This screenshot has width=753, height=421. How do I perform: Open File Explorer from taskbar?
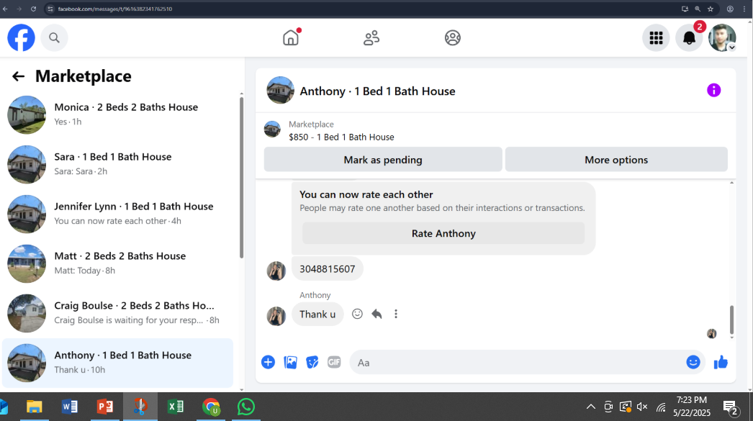pyautogui.click(x=34, y=407)
